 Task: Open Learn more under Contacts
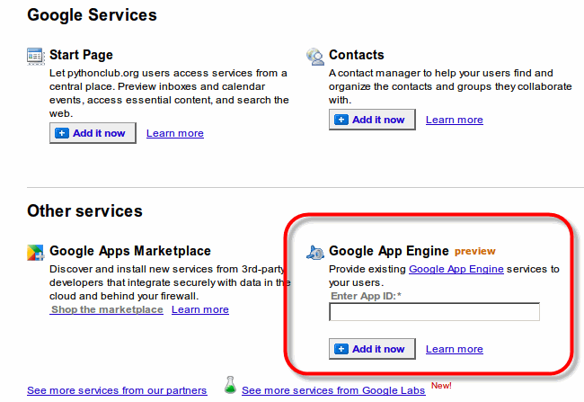pos(454,120)
